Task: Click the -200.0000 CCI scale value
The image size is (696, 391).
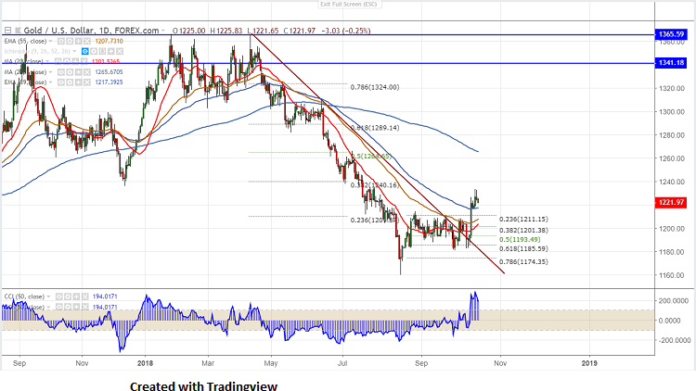Action: pyautogui.click(x=674, y=340)
